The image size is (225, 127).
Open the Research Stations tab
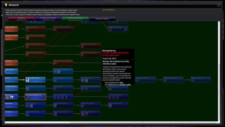(102, 19)
